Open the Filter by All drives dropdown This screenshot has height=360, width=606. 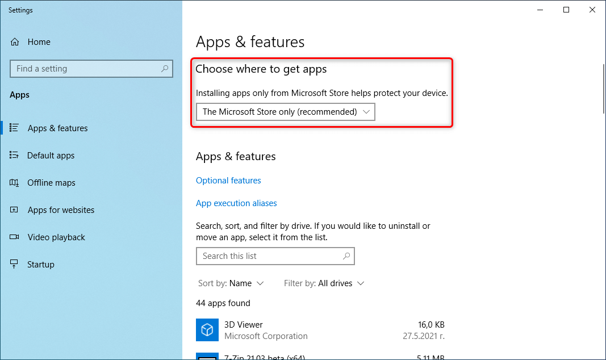click(324, 283)
